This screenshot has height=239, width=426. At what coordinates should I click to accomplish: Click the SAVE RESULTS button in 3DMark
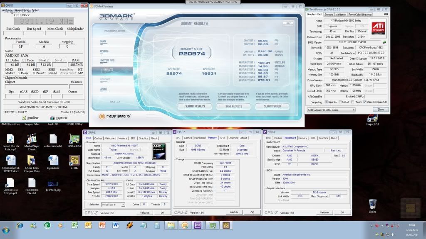[x=233, y=106]
